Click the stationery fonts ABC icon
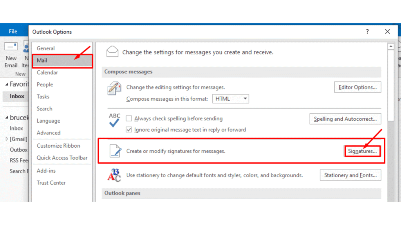The height and width of the screenshot is (225, 401). click(x=114, y=175)
